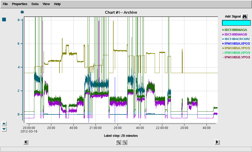
Task: Click the 21:00:00 time axis label
Action: 96,128
